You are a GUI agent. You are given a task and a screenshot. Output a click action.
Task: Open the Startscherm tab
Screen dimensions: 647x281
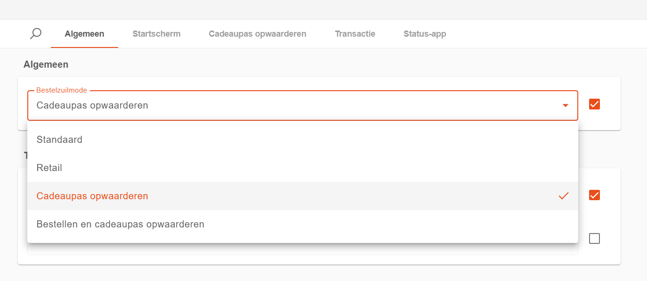[156, 34]
